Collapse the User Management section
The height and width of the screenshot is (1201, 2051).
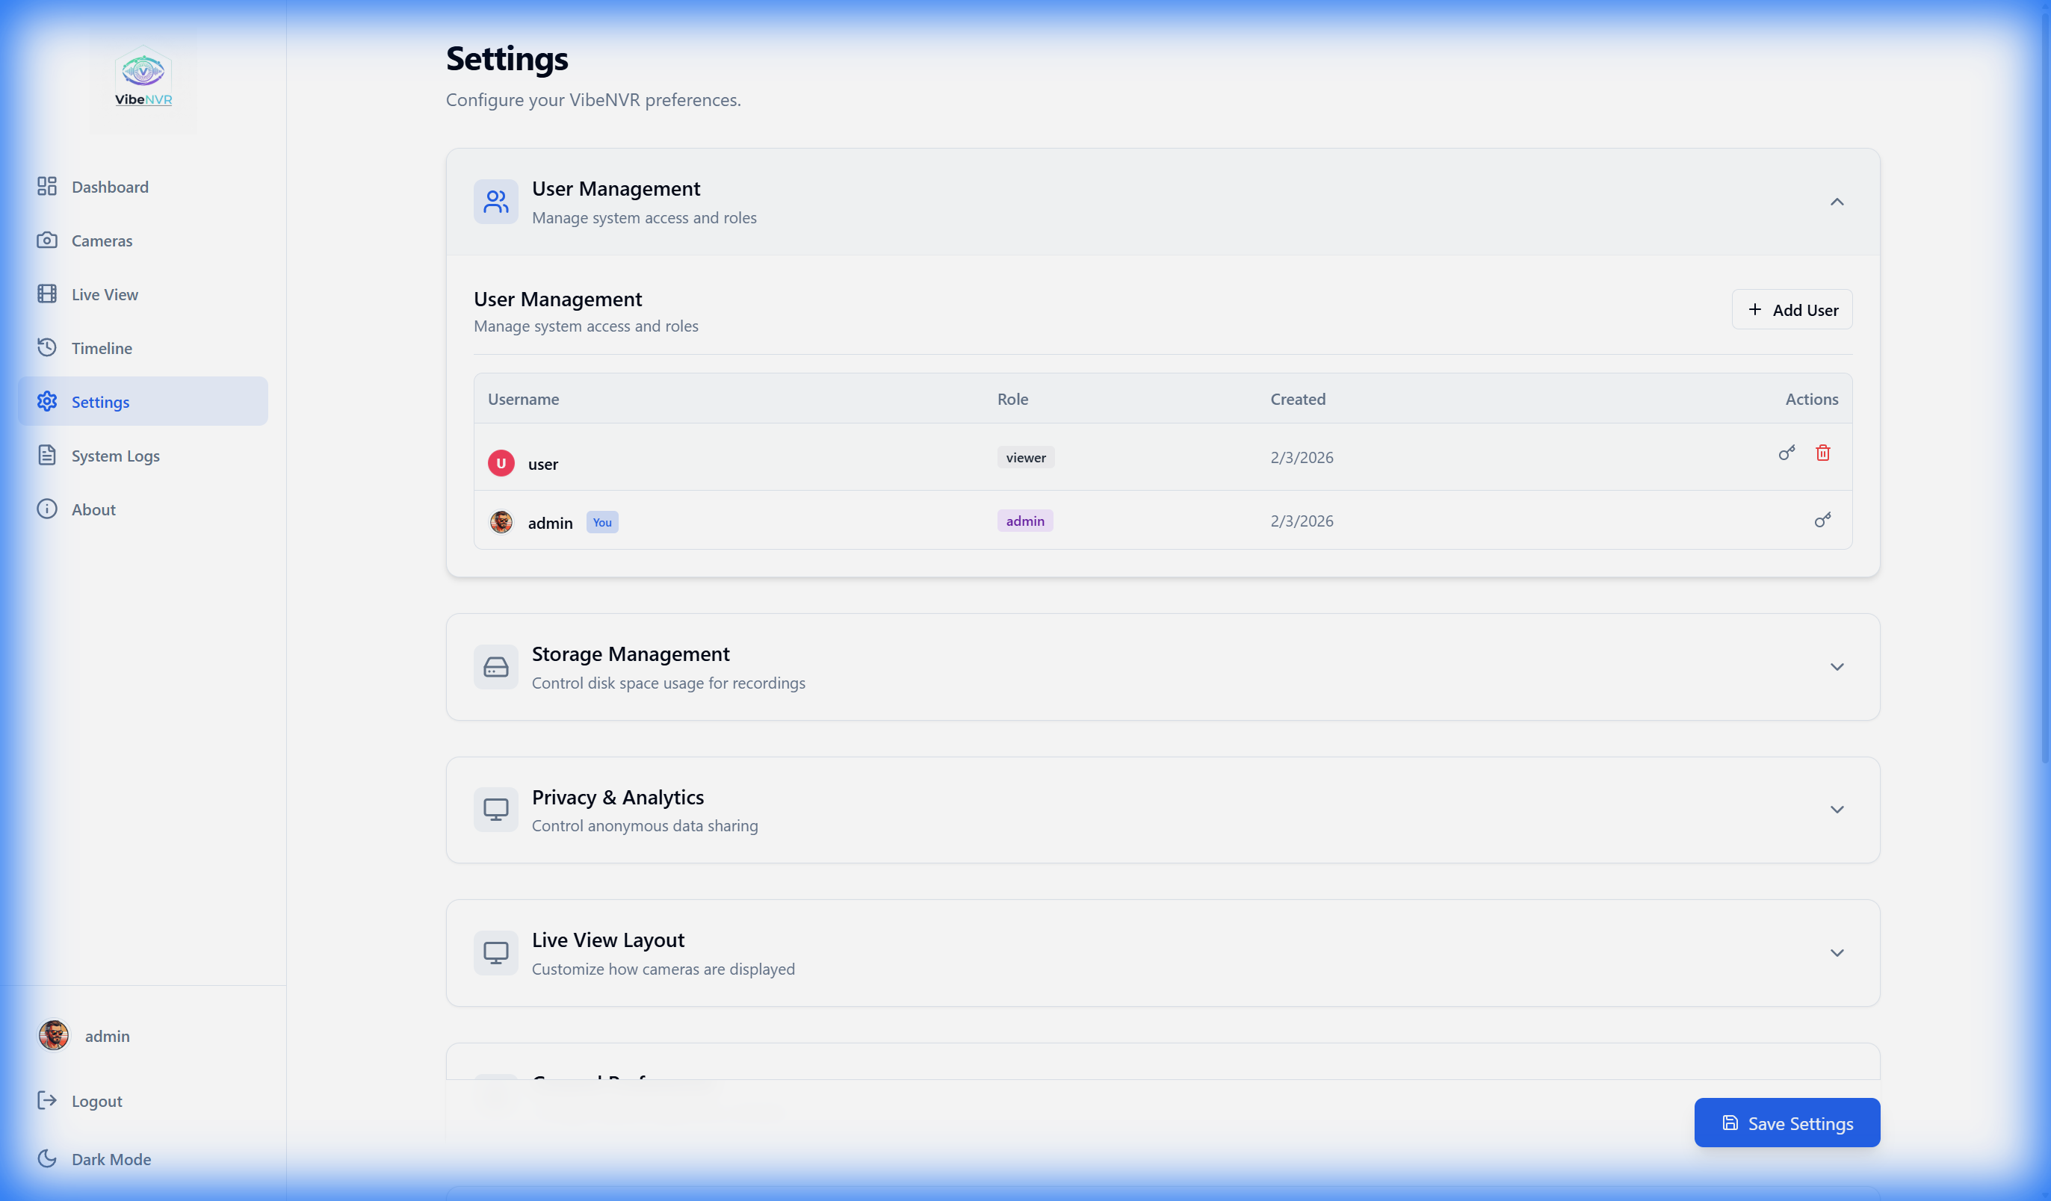point(1837,202)
